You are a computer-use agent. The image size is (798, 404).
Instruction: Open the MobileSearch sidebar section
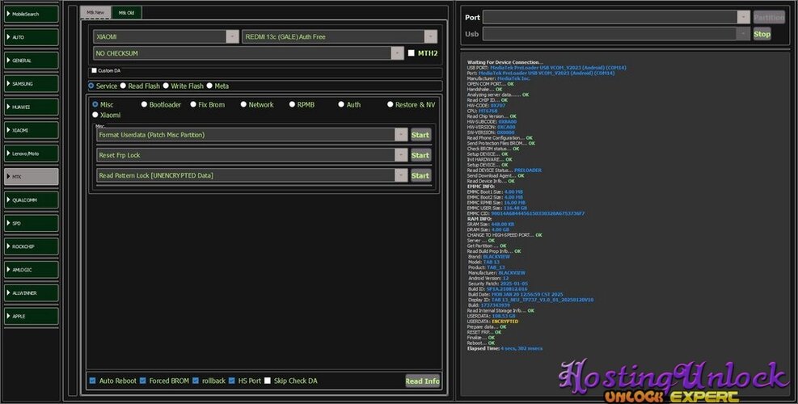(x=31, y=14)
